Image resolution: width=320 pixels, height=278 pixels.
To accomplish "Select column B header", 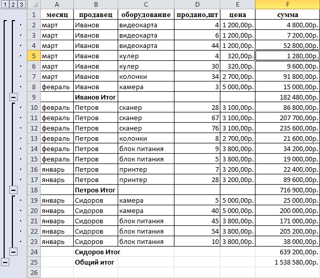I will click(x=95, y=4).
